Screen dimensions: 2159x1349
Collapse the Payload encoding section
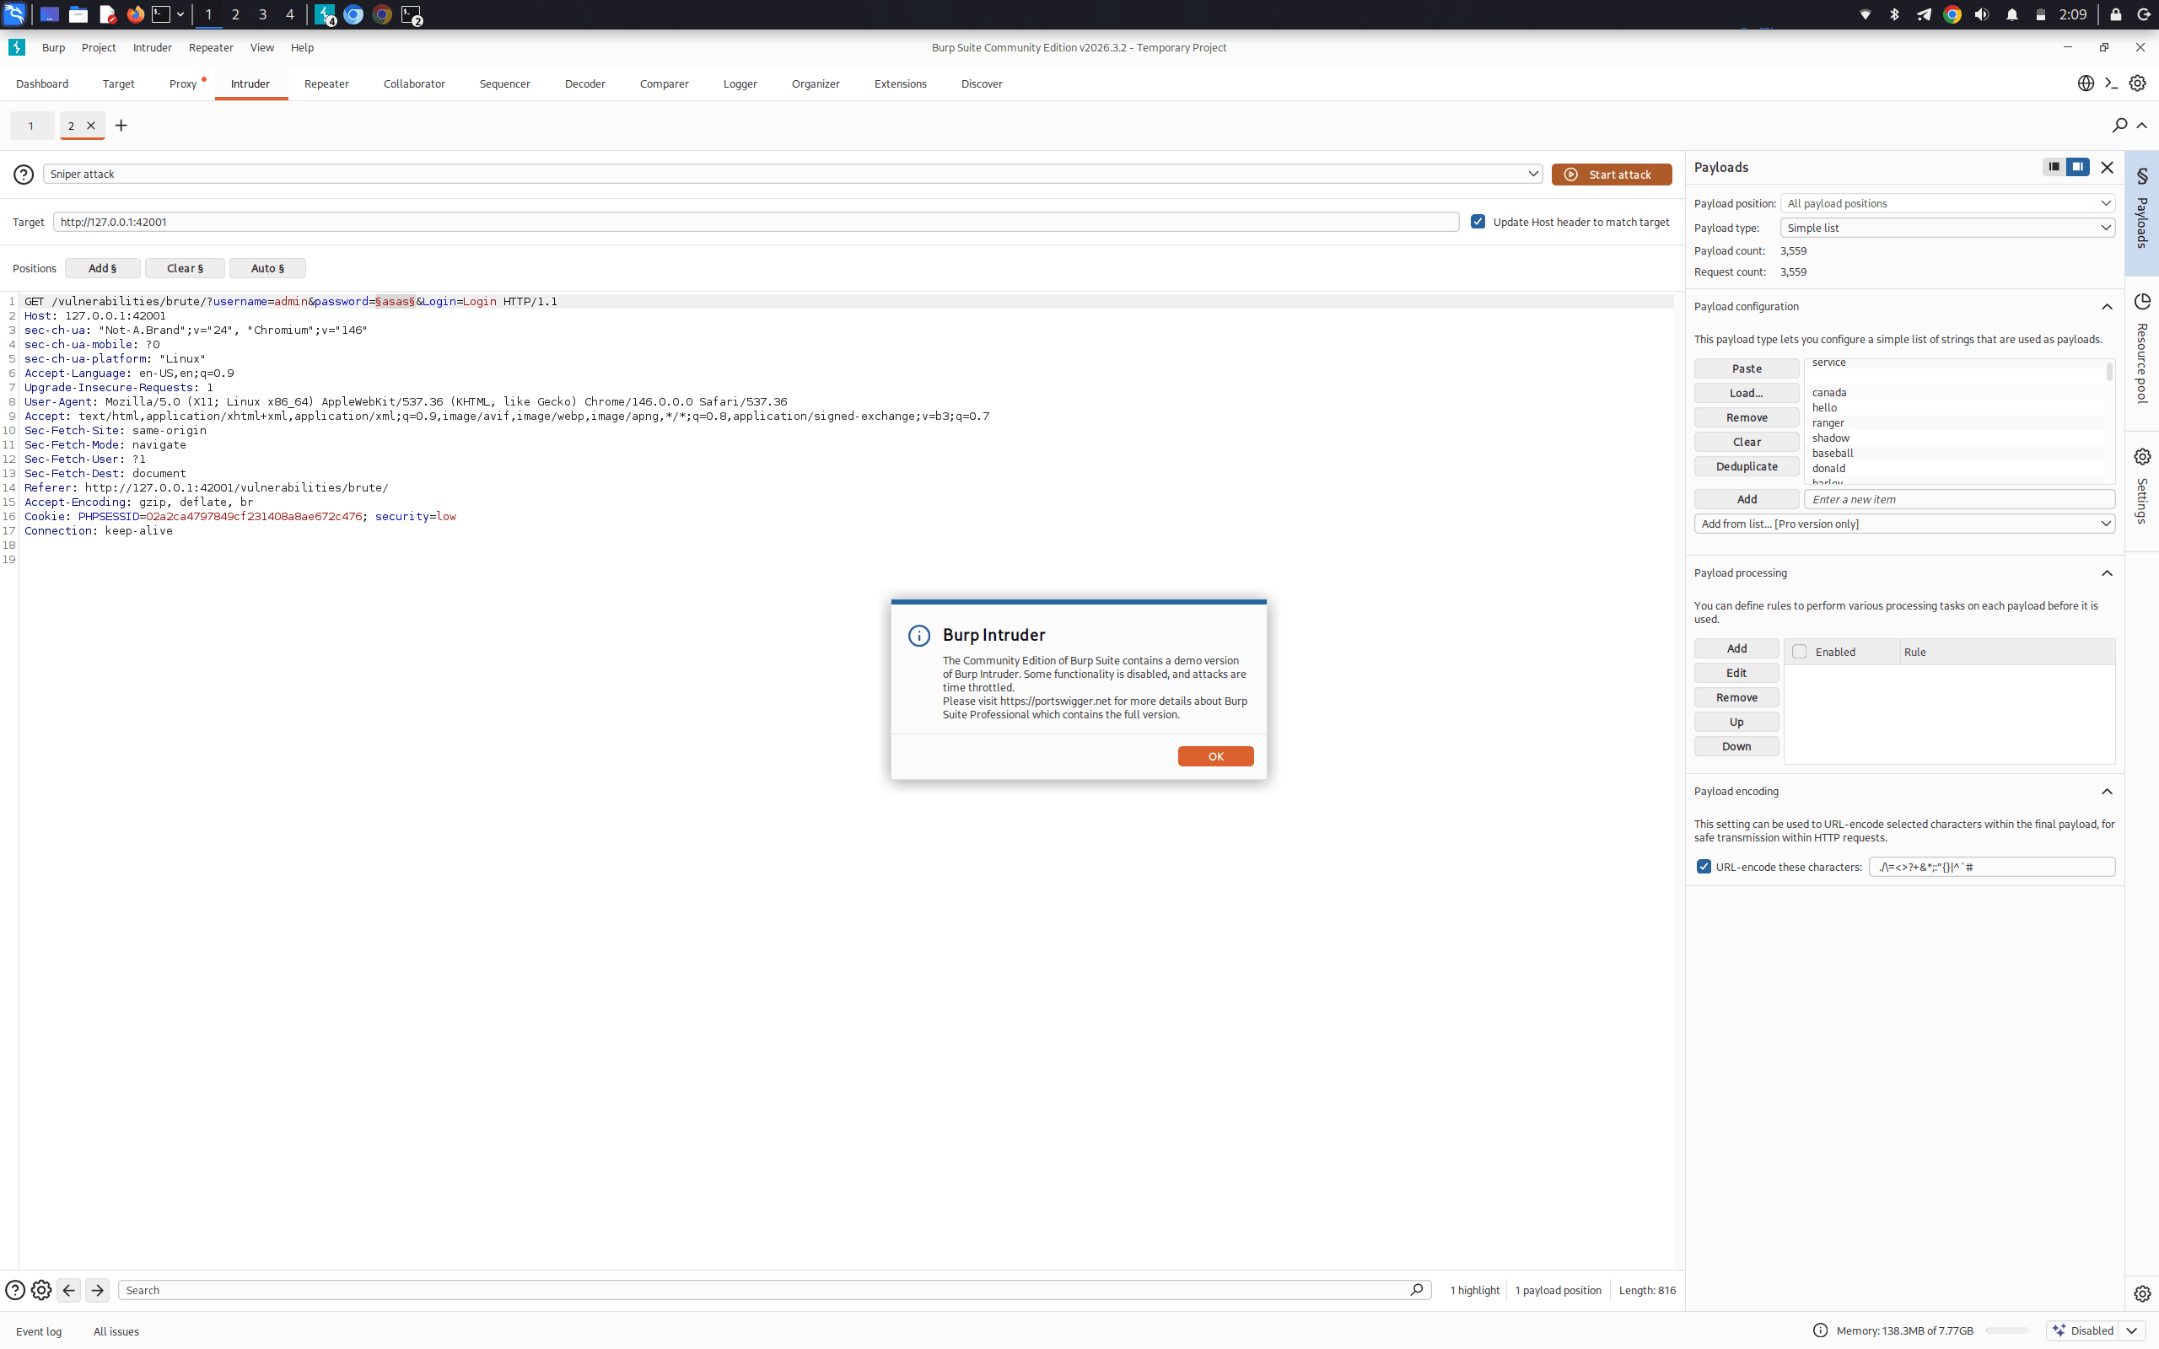[x=2108, y=792]
